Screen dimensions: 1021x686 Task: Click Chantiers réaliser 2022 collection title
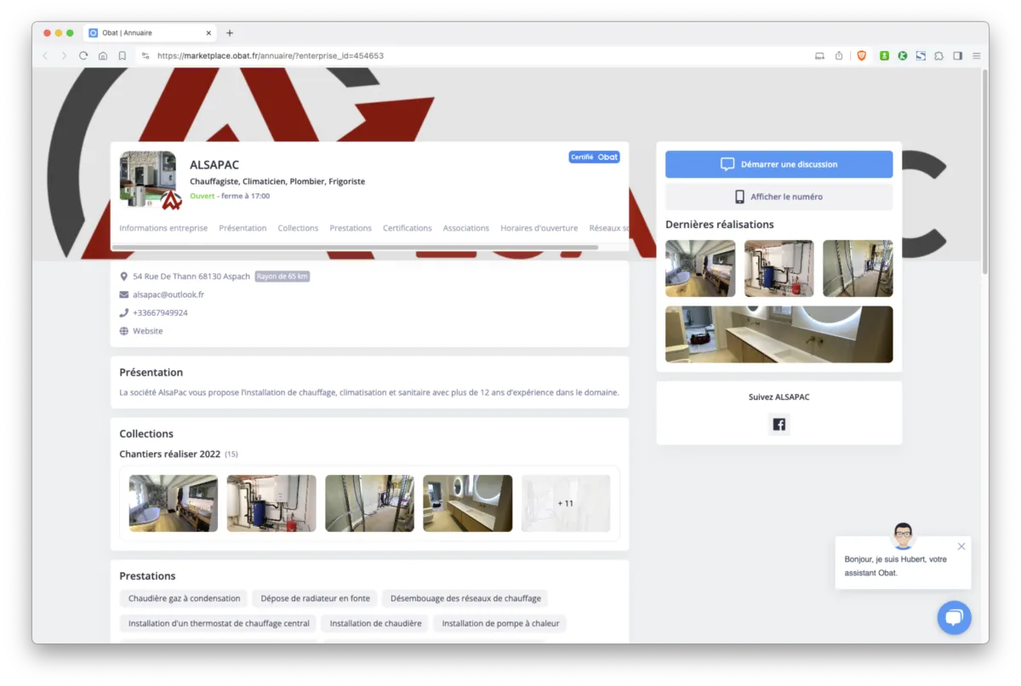coord(169,454)
